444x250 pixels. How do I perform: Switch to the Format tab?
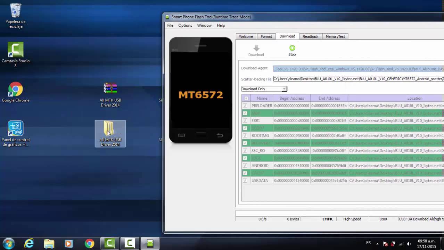point(266,36)
